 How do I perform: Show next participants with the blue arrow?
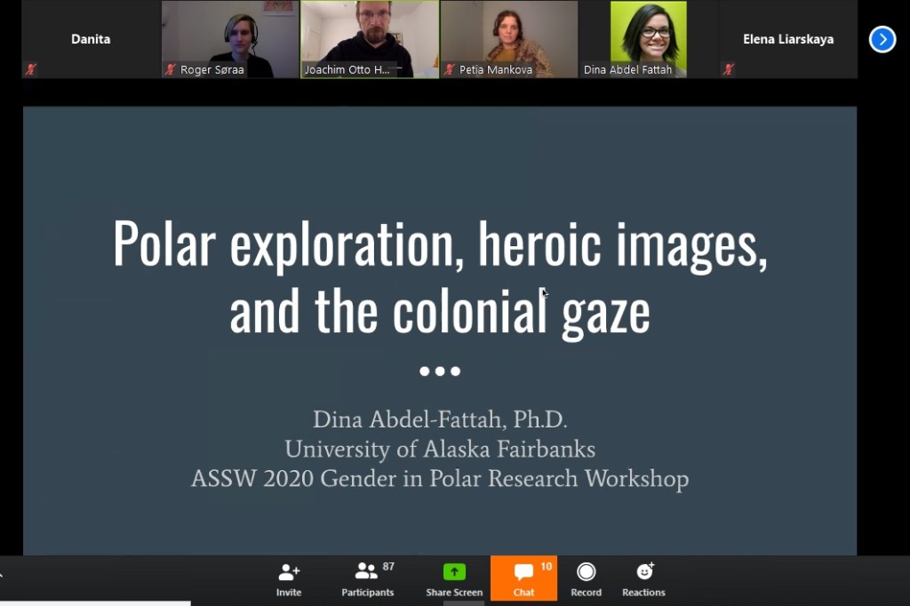[x=882, y=39]
